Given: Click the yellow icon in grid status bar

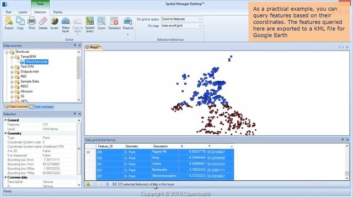Looking at the screenshot, I should click(x=88, y=184).
